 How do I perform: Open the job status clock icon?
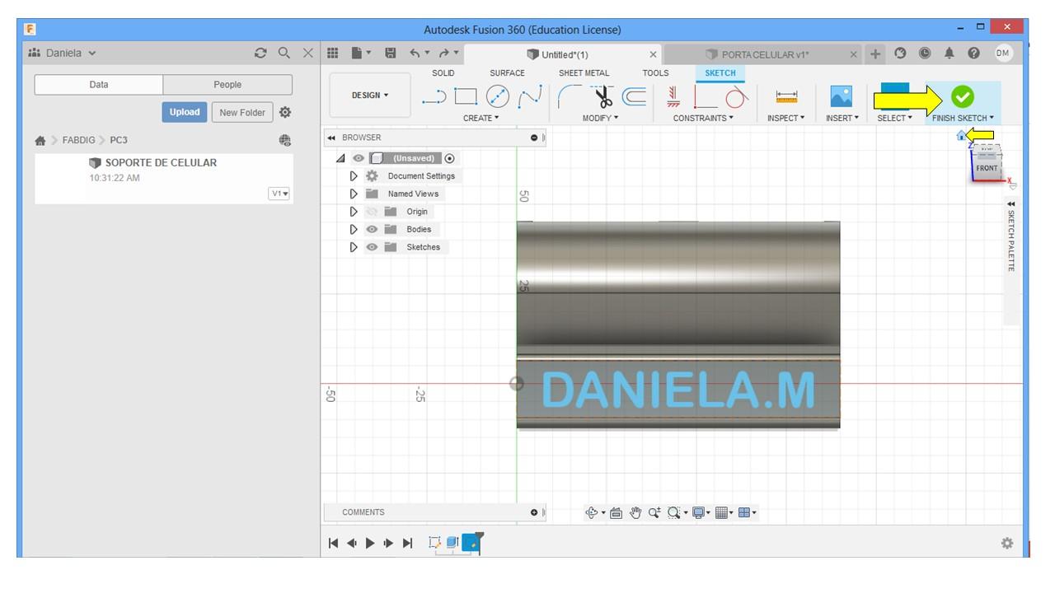coord(925,54)
